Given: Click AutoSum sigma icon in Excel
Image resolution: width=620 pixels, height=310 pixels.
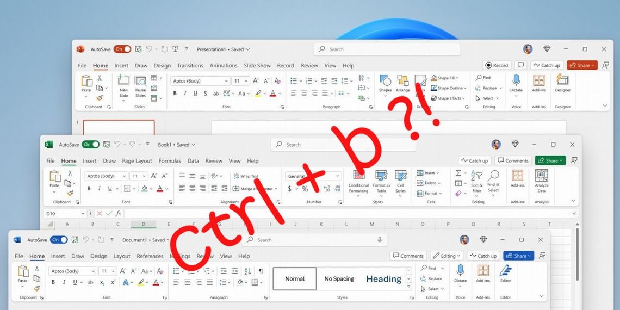Looking at the screenshot, I should pos(458,173).
